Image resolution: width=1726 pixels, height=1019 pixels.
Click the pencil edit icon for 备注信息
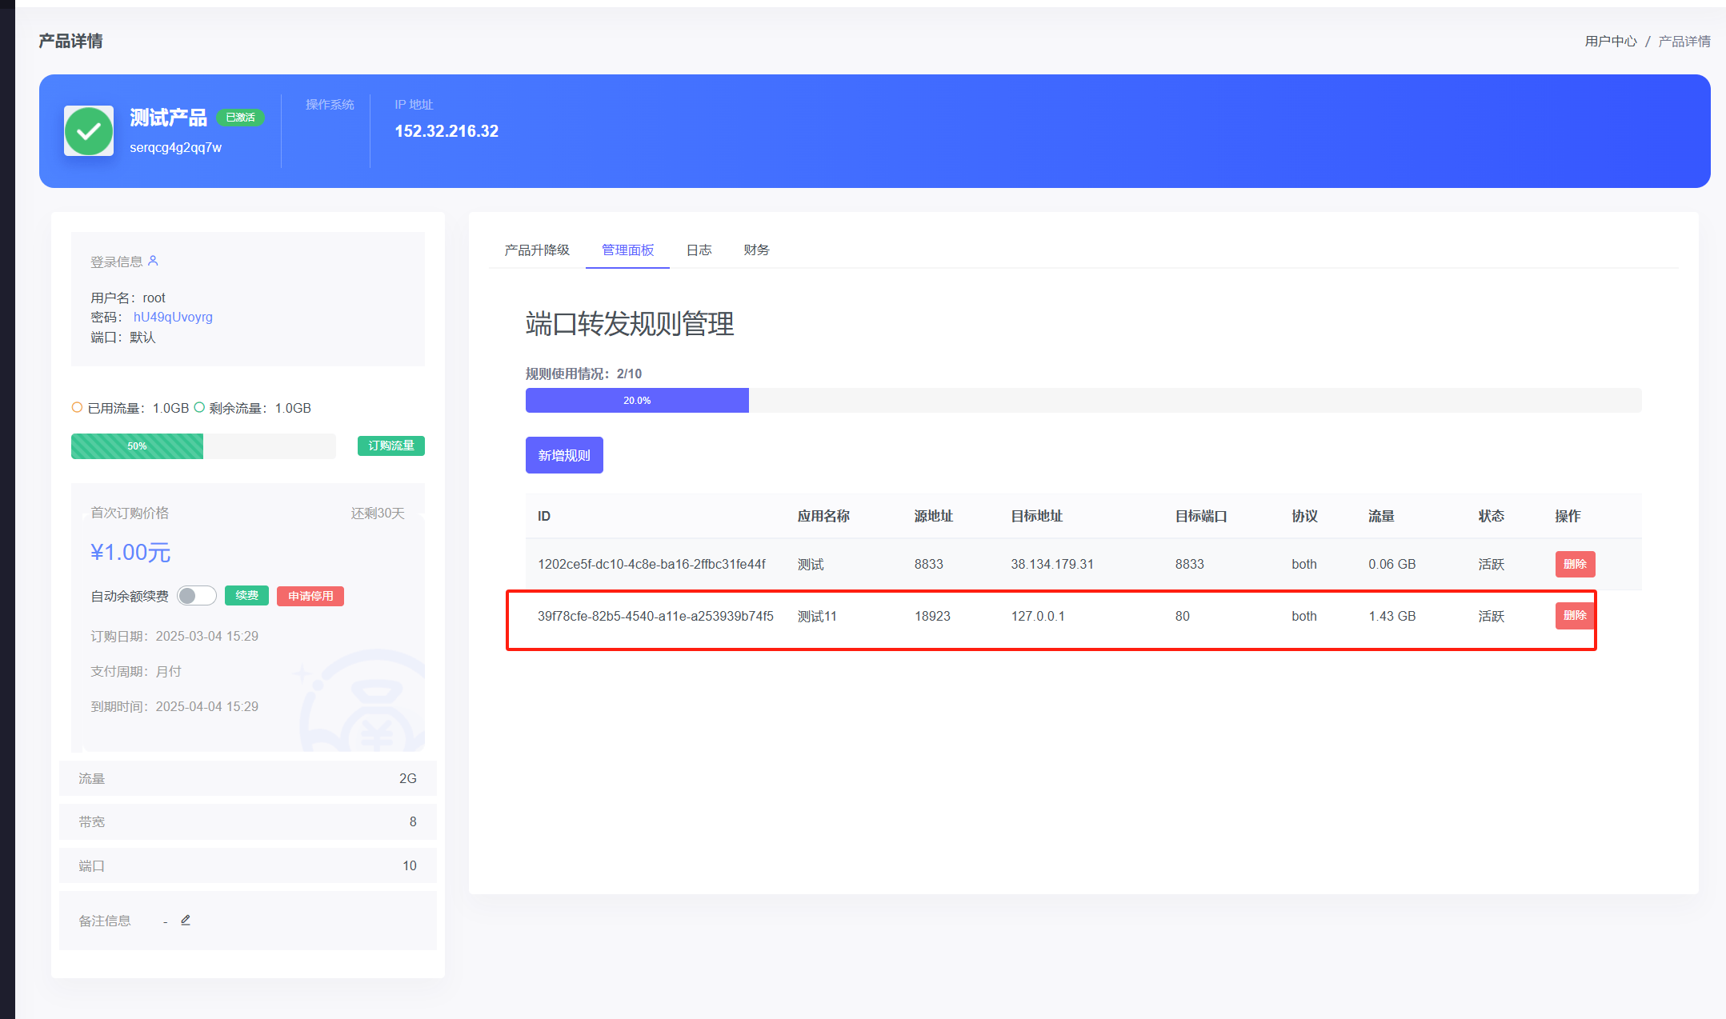pyautogui.click(x=186, y=921)
